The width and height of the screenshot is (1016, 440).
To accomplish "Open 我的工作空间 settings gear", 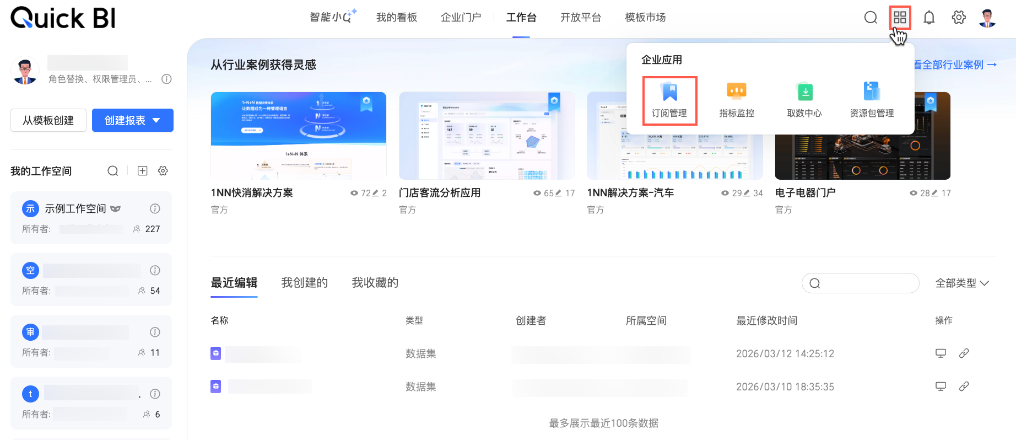I will [163, 171].
